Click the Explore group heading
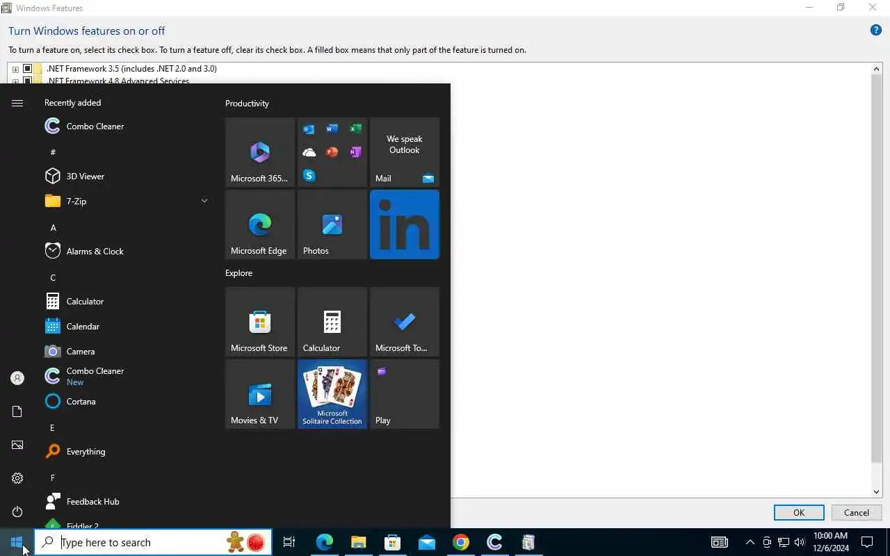This screenshot has width=890, height=556. [x=238, y=272]
